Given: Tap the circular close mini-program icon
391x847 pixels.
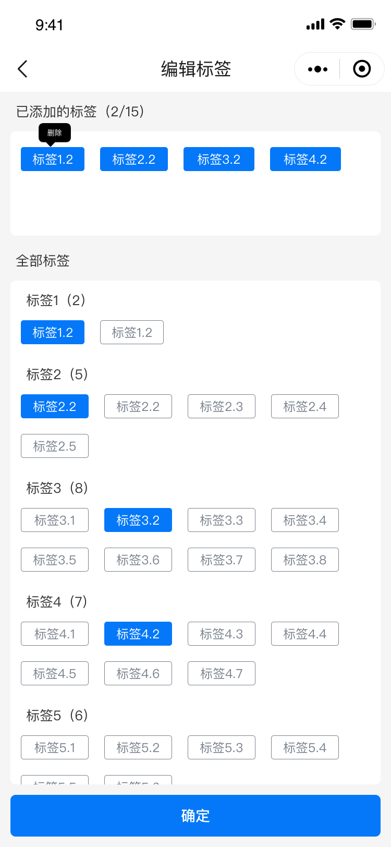Looking at the screenshot, I should coord(362,69).
